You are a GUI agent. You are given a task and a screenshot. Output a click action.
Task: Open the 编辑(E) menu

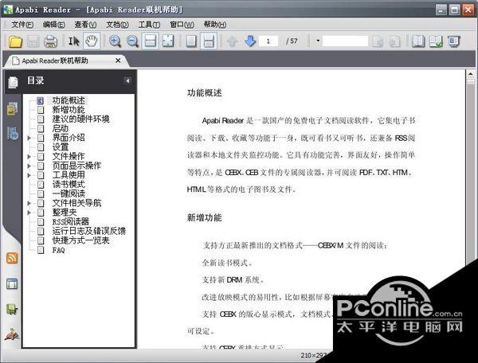click(54, 25)
